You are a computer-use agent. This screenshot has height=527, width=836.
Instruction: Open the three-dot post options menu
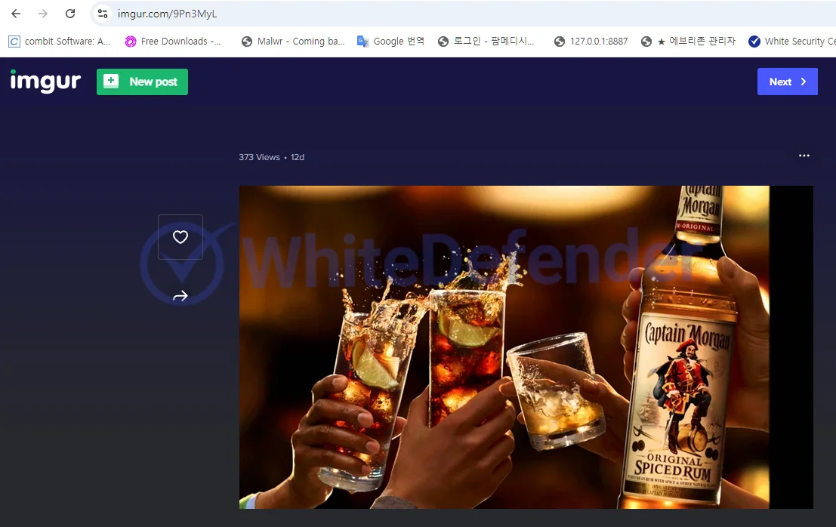pos(804,156)
